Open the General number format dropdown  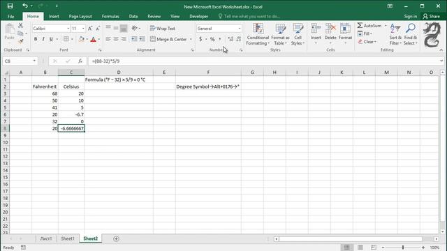click(240, 29)
